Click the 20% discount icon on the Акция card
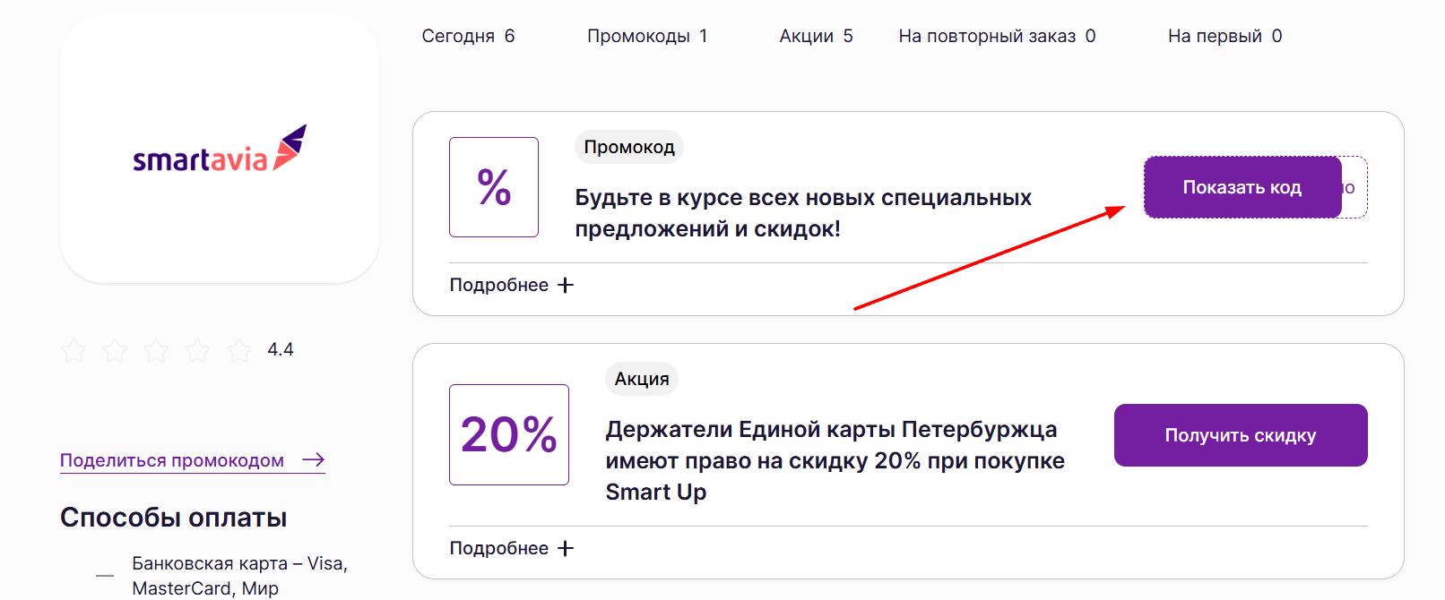The width and height of the screenshot is (1445, 600). 508,434
